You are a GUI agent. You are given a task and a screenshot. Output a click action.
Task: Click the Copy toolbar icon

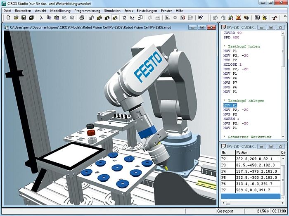coord(49,18)
